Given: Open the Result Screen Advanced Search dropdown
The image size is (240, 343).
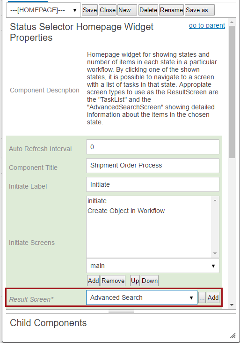Looking at the screenshot, I should 142,297.
